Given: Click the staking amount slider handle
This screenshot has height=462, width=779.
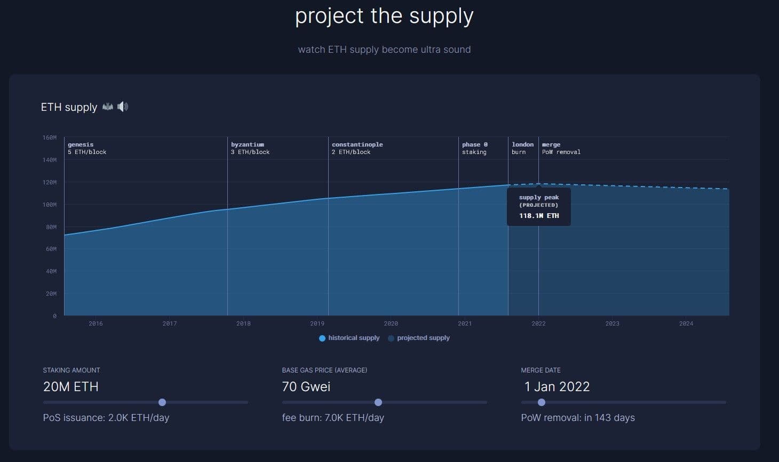Looking at the screenshot, I should [x=162, y=402].
